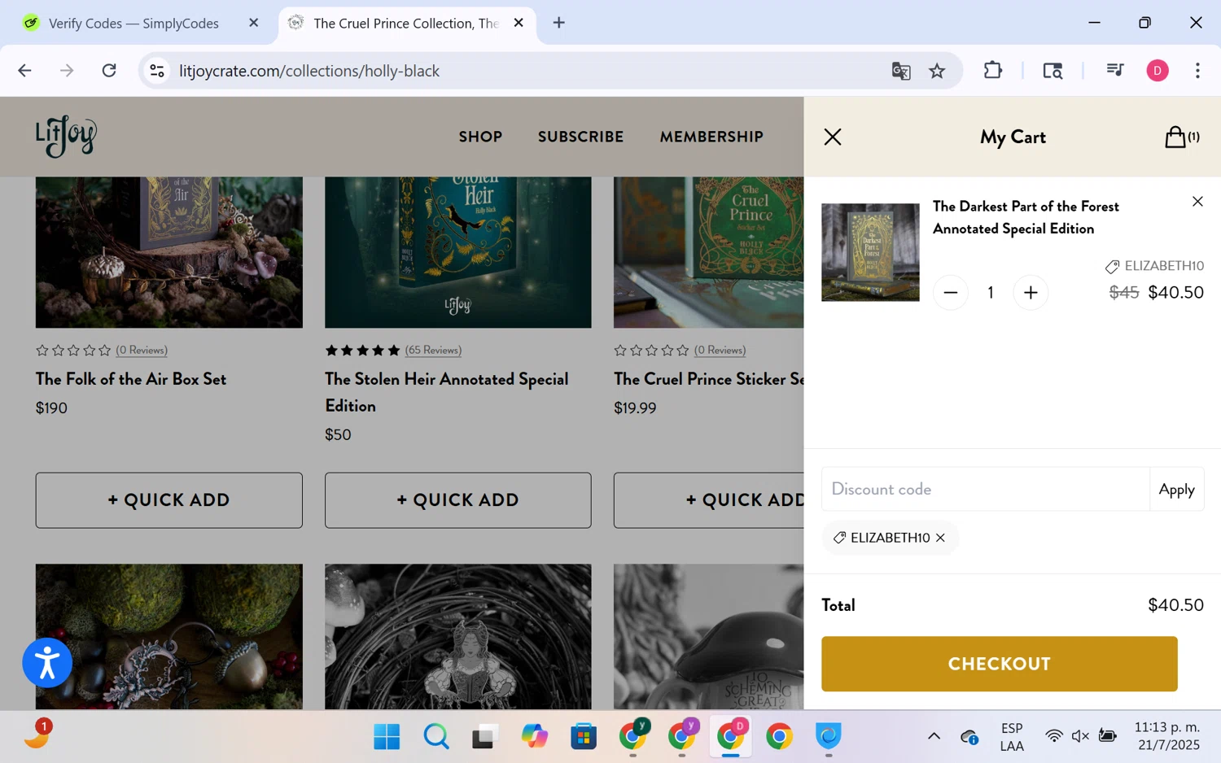Open a new browser tab
The width and height of the screenshot is (1221, 763).
[559, 23]
